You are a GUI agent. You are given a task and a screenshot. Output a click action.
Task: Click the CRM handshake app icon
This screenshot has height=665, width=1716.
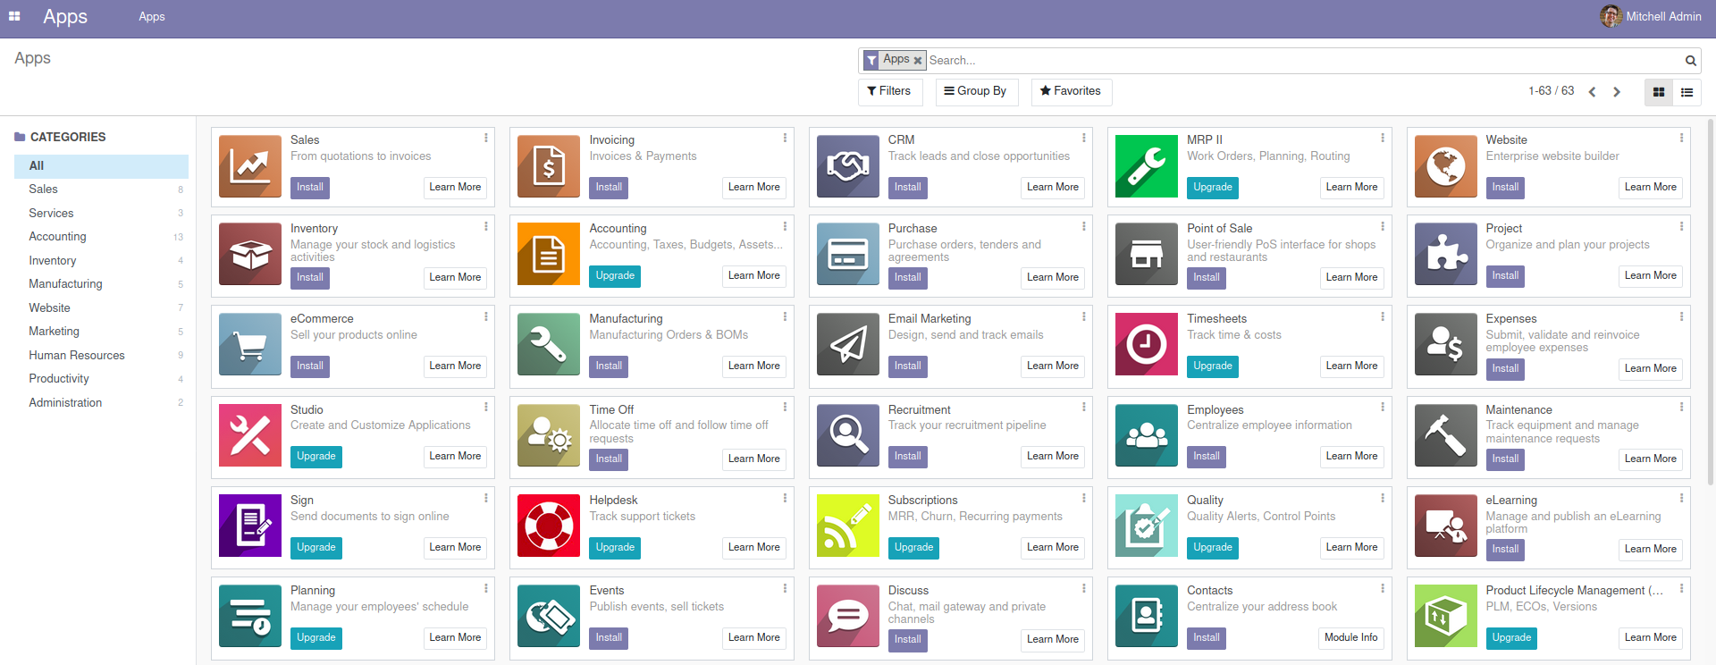(x=847, y=166)
